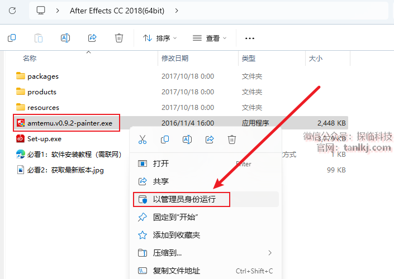Click the packages row date 2017/10/18

[188, 76]
